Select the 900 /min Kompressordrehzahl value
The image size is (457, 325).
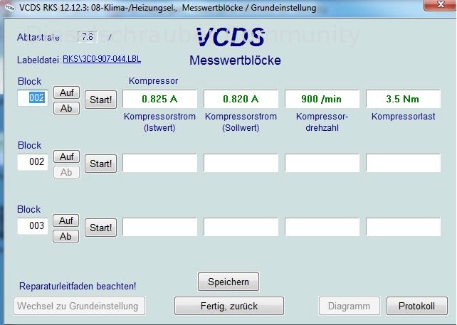(322, 99)
